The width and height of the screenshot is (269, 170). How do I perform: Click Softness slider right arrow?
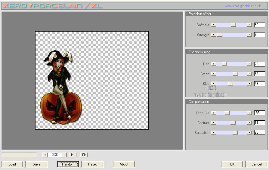pyautogui.click(x=249, y=25)
